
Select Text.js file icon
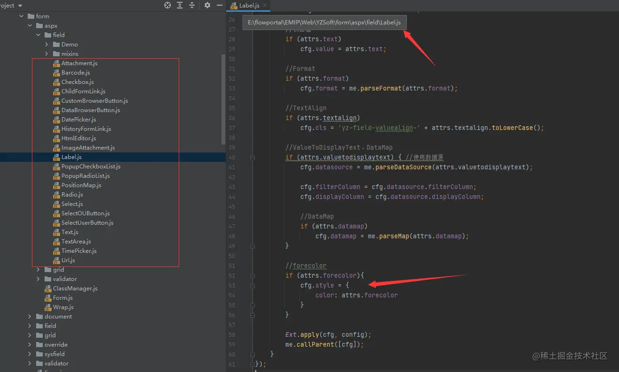click(56, 232)
